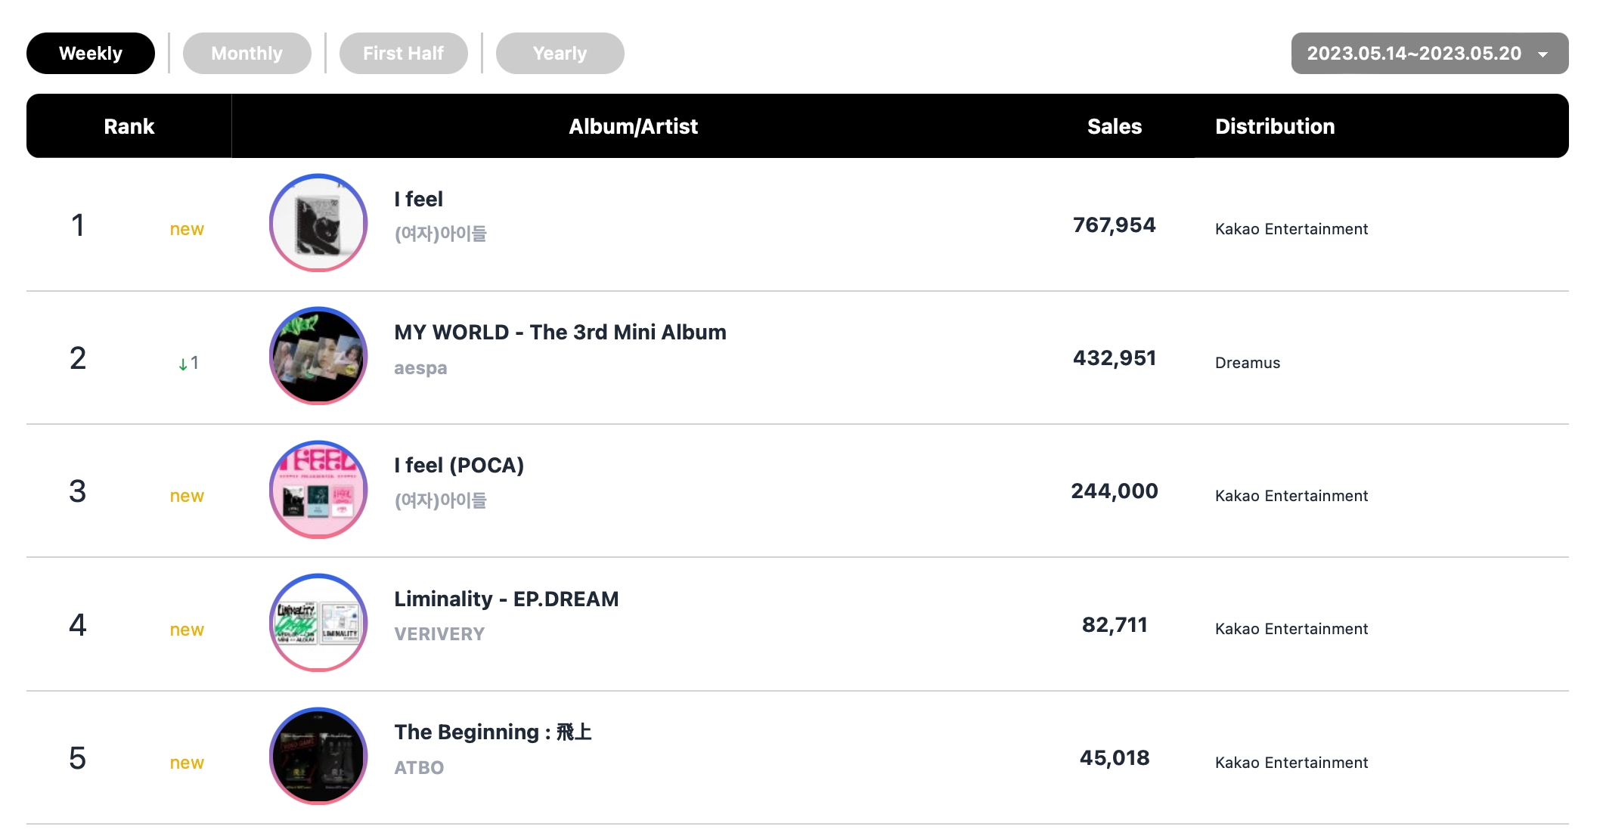Switch to the Weekly chart tab

pyautogui.click(x=91, y=54)
